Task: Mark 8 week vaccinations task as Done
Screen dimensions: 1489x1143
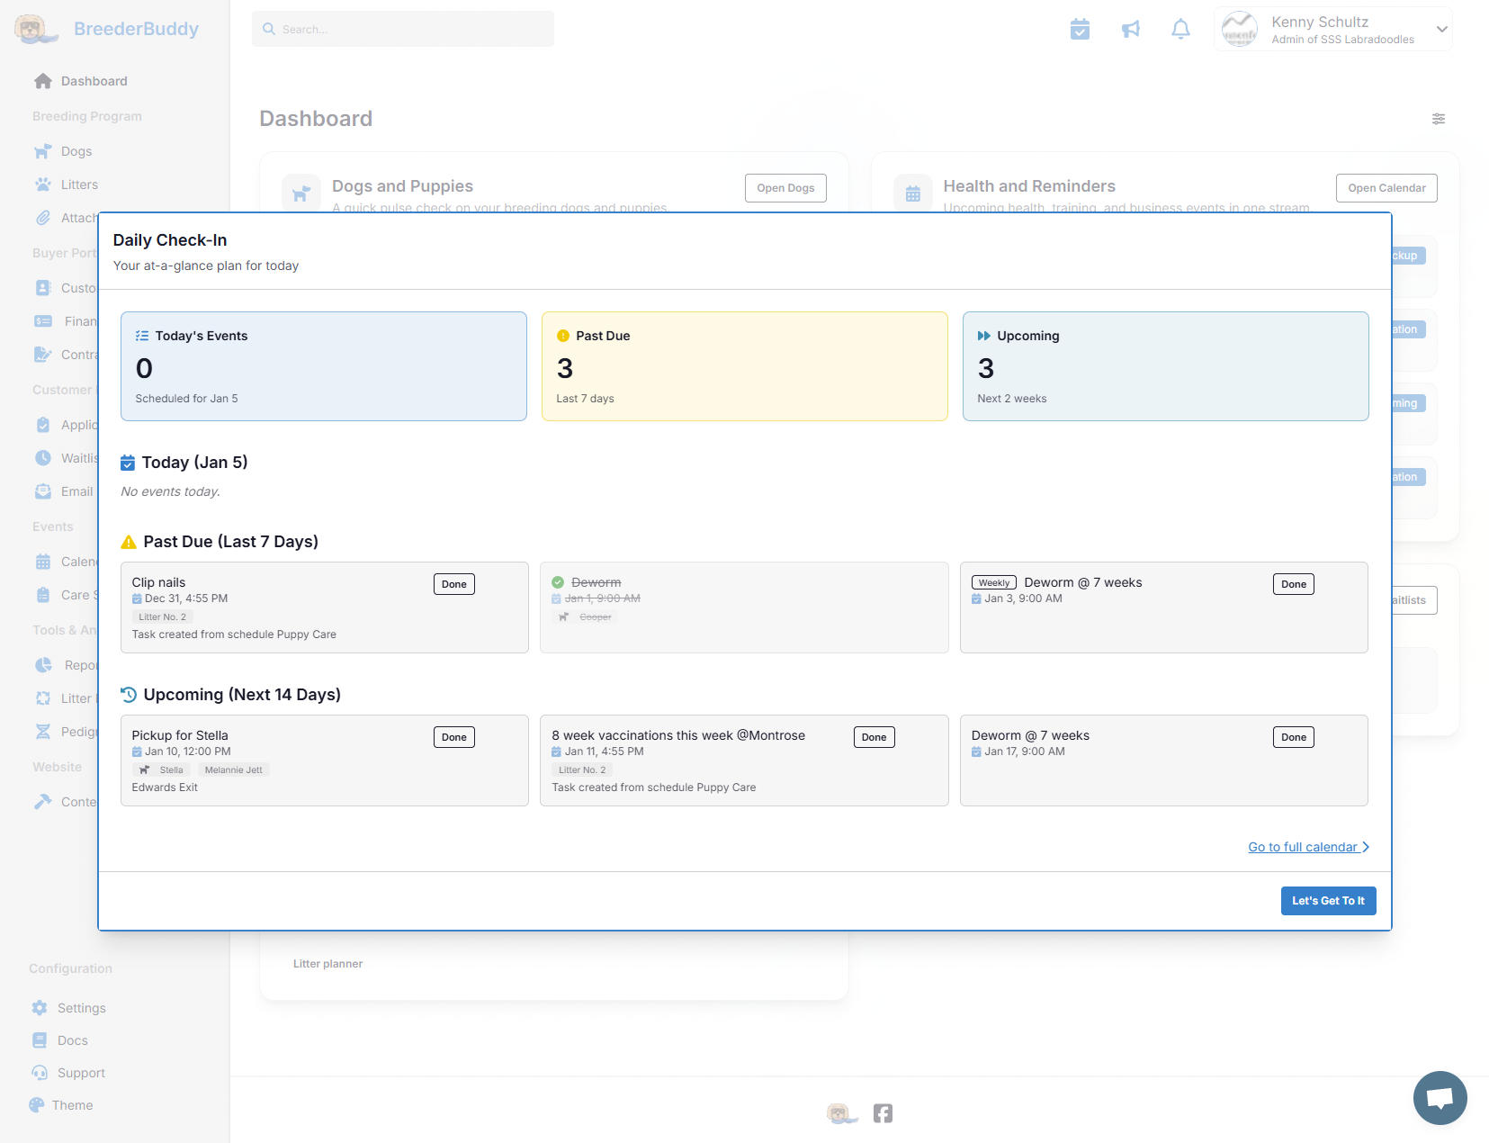Action: [x=874, y=737]
